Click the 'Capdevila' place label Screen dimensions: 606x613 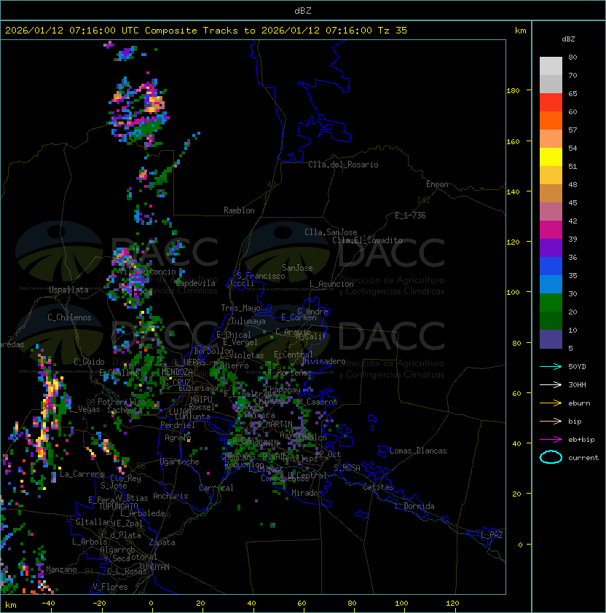pos(195,283)
